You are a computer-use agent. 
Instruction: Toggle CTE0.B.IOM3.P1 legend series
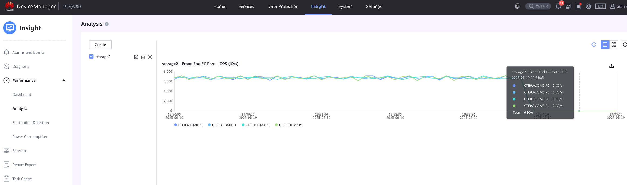coord(289,125)
